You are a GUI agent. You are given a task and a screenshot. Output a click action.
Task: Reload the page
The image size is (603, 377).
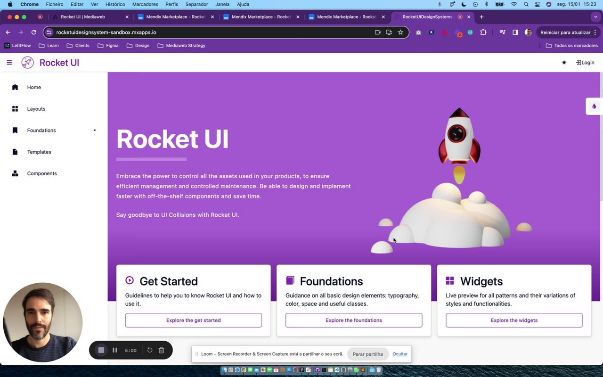point(33,33)
